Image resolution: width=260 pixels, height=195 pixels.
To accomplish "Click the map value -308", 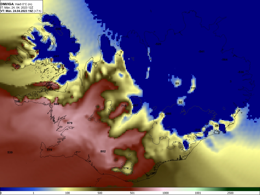I will click(x=57, y=29).
